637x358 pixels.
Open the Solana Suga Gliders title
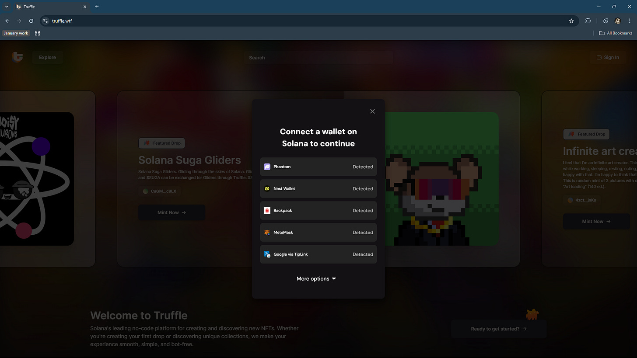189,160
